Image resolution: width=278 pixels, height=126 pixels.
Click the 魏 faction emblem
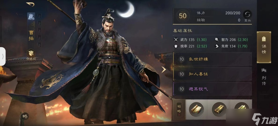point(31,17)
